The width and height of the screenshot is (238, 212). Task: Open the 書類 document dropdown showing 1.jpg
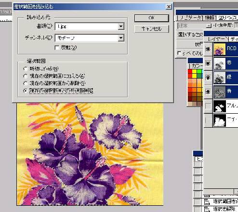90,26
